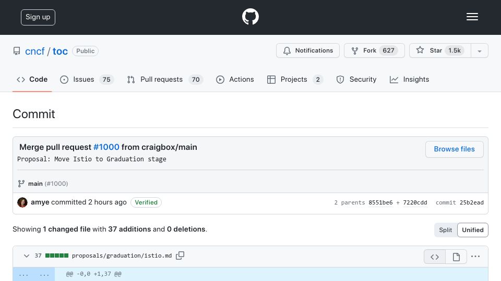Open the Security tab
Screen dimensions: 501x281
click(356, 79)
